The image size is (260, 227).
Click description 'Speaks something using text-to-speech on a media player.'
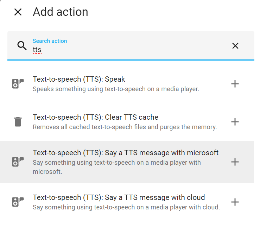tap(116, 89)
